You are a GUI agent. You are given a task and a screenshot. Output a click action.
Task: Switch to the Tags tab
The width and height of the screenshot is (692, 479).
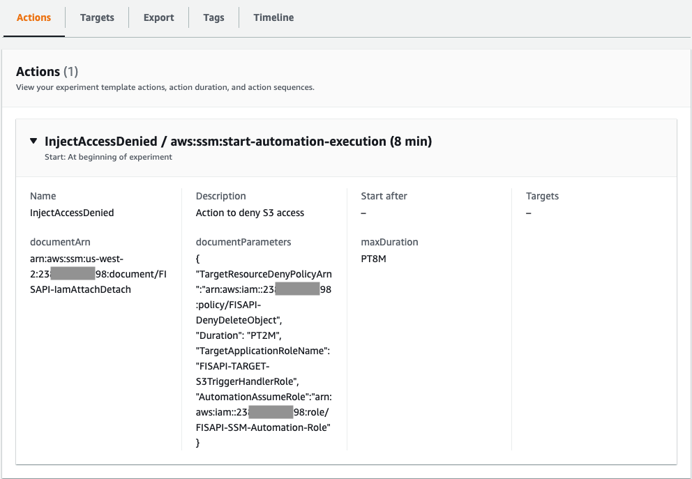(x=213, y=17)
